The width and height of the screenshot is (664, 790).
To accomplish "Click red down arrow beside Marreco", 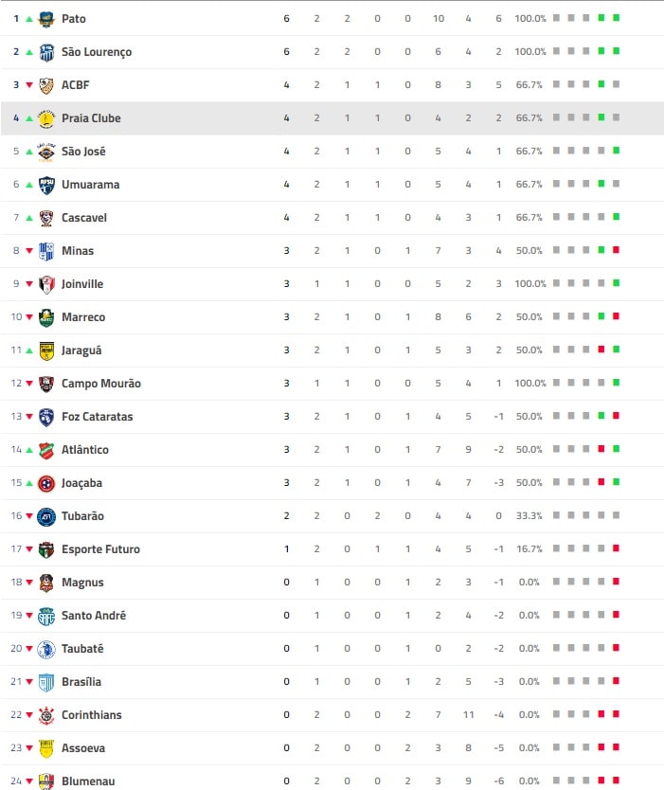I will click(29, 317).
